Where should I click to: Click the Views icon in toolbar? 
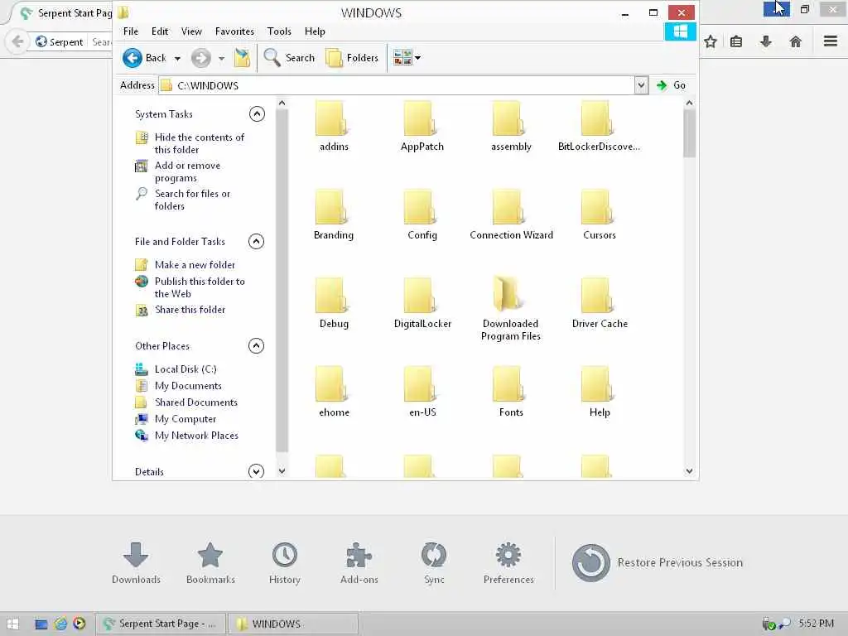[402, 57]
